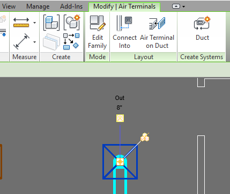Click the Create Parts icon

click(x=51, y=42)
